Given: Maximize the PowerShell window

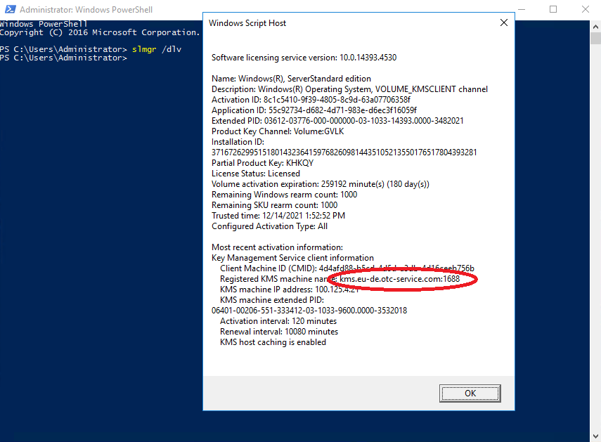Looking at the screenshot, I should pos(553,9).
